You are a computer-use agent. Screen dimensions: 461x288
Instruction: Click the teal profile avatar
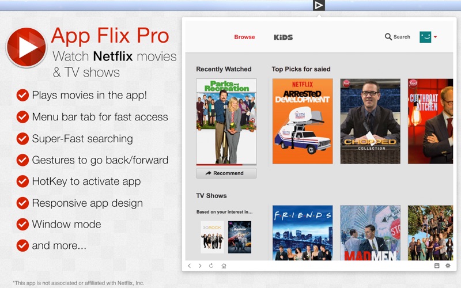[x=425, y=37]
